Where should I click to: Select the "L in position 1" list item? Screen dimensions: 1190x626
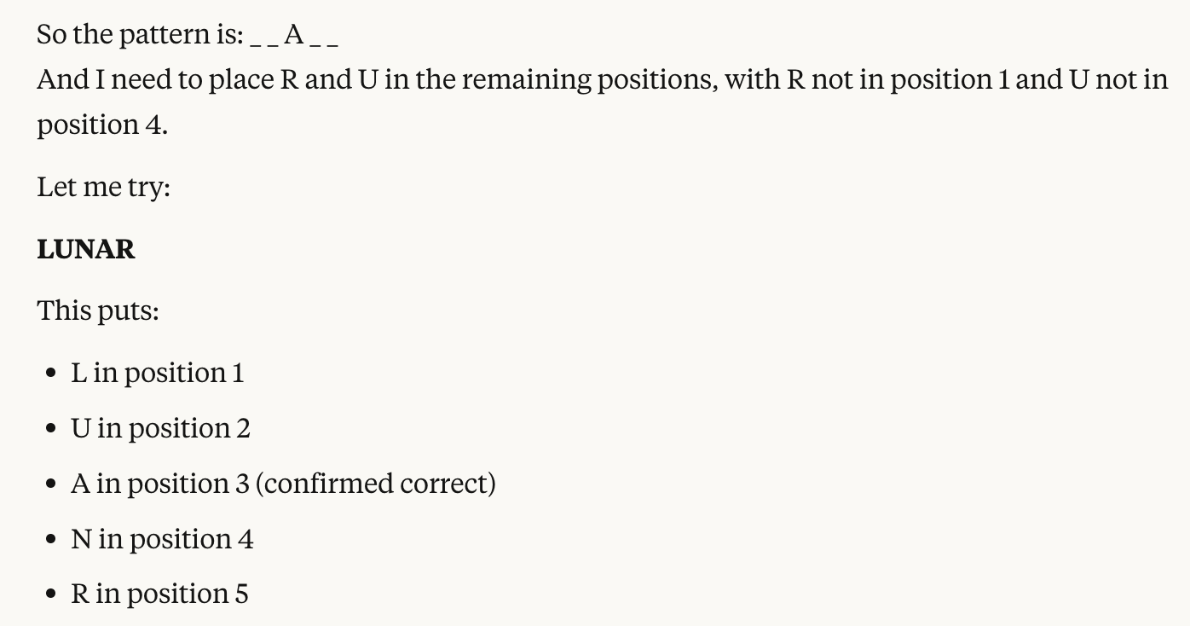pyautogui.click(x=157, y=373)
